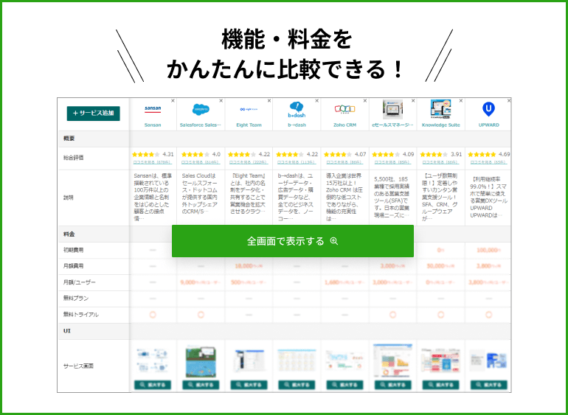Open the UPWARD name link
The width and height of the screenshot is (568, 415).
[x=488, y=125]
